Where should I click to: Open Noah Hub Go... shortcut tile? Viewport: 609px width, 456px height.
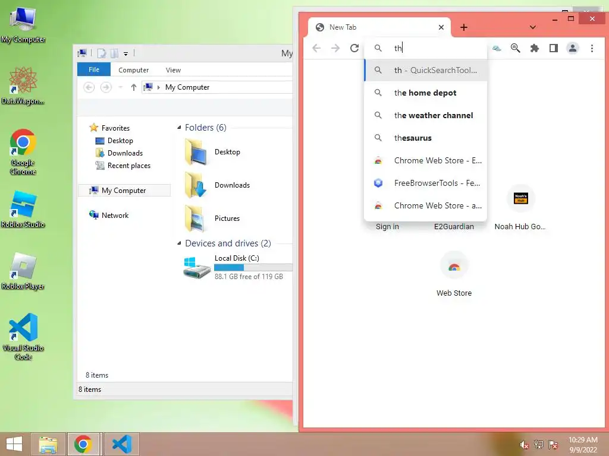[520, 207]
